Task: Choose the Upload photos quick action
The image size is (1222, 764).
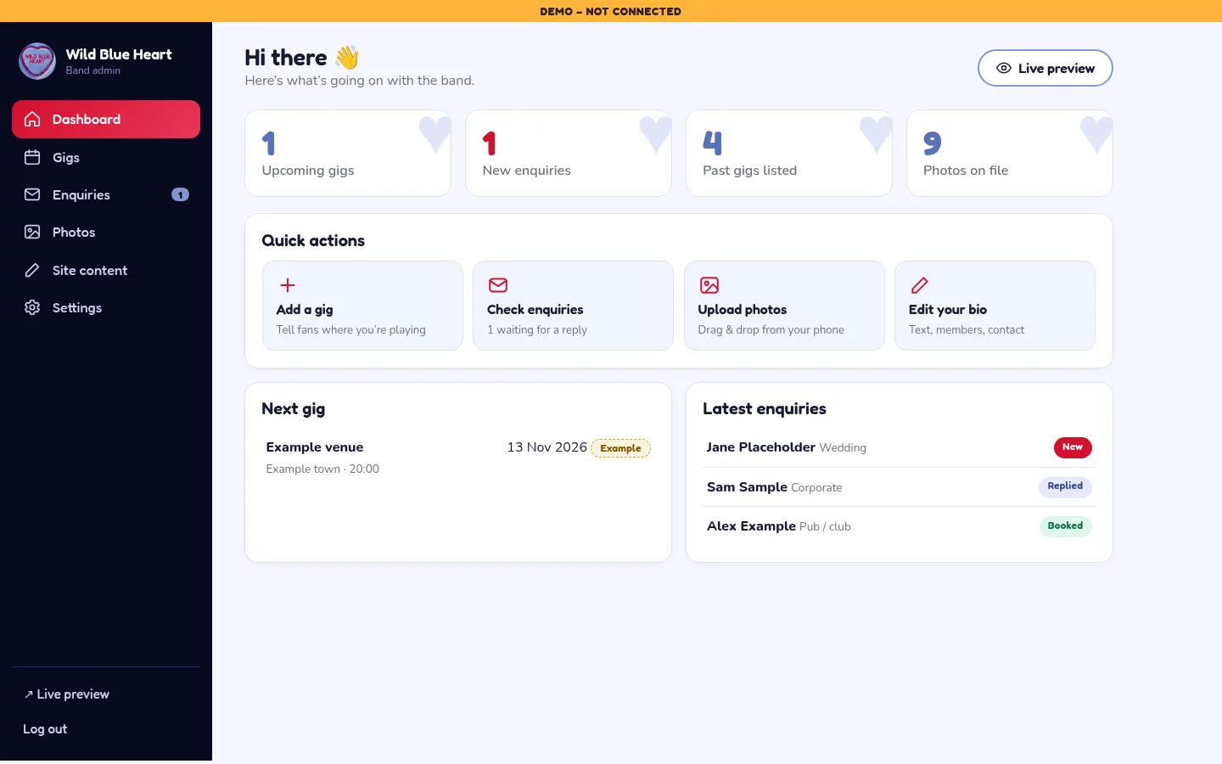Action: [784, 306]
